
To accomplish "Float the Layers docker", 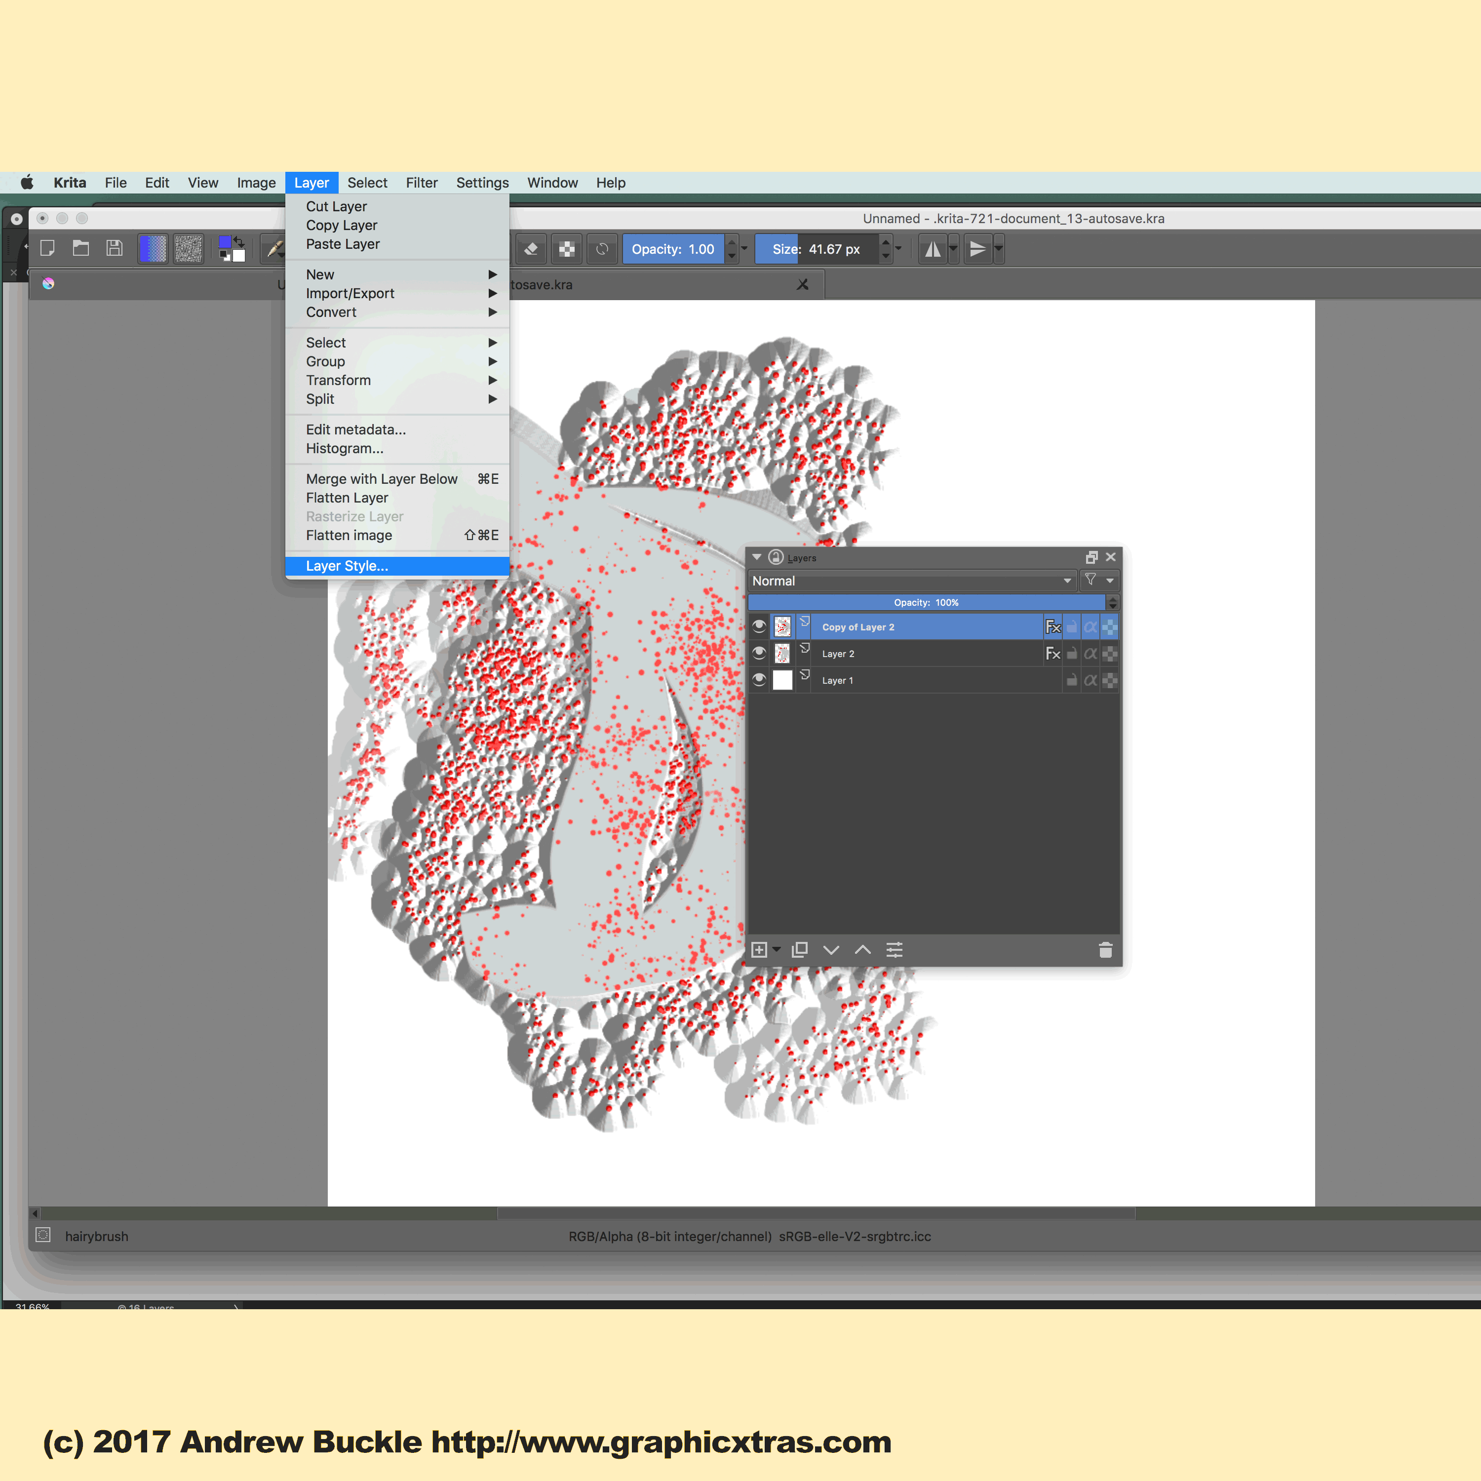I will coord(1091,557).
